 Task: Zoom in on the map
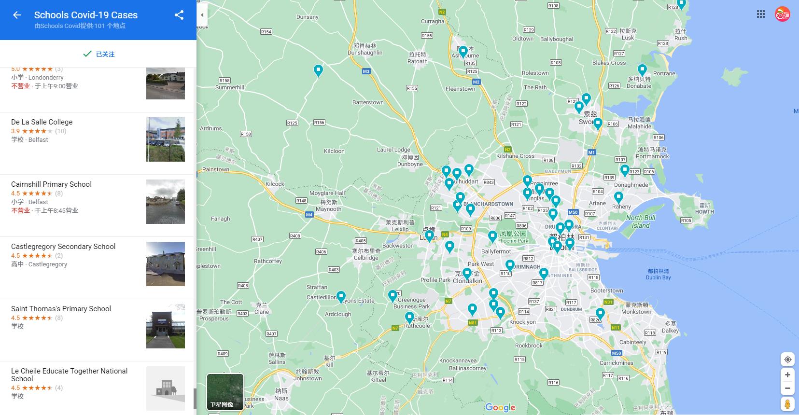tap(787, 375)
